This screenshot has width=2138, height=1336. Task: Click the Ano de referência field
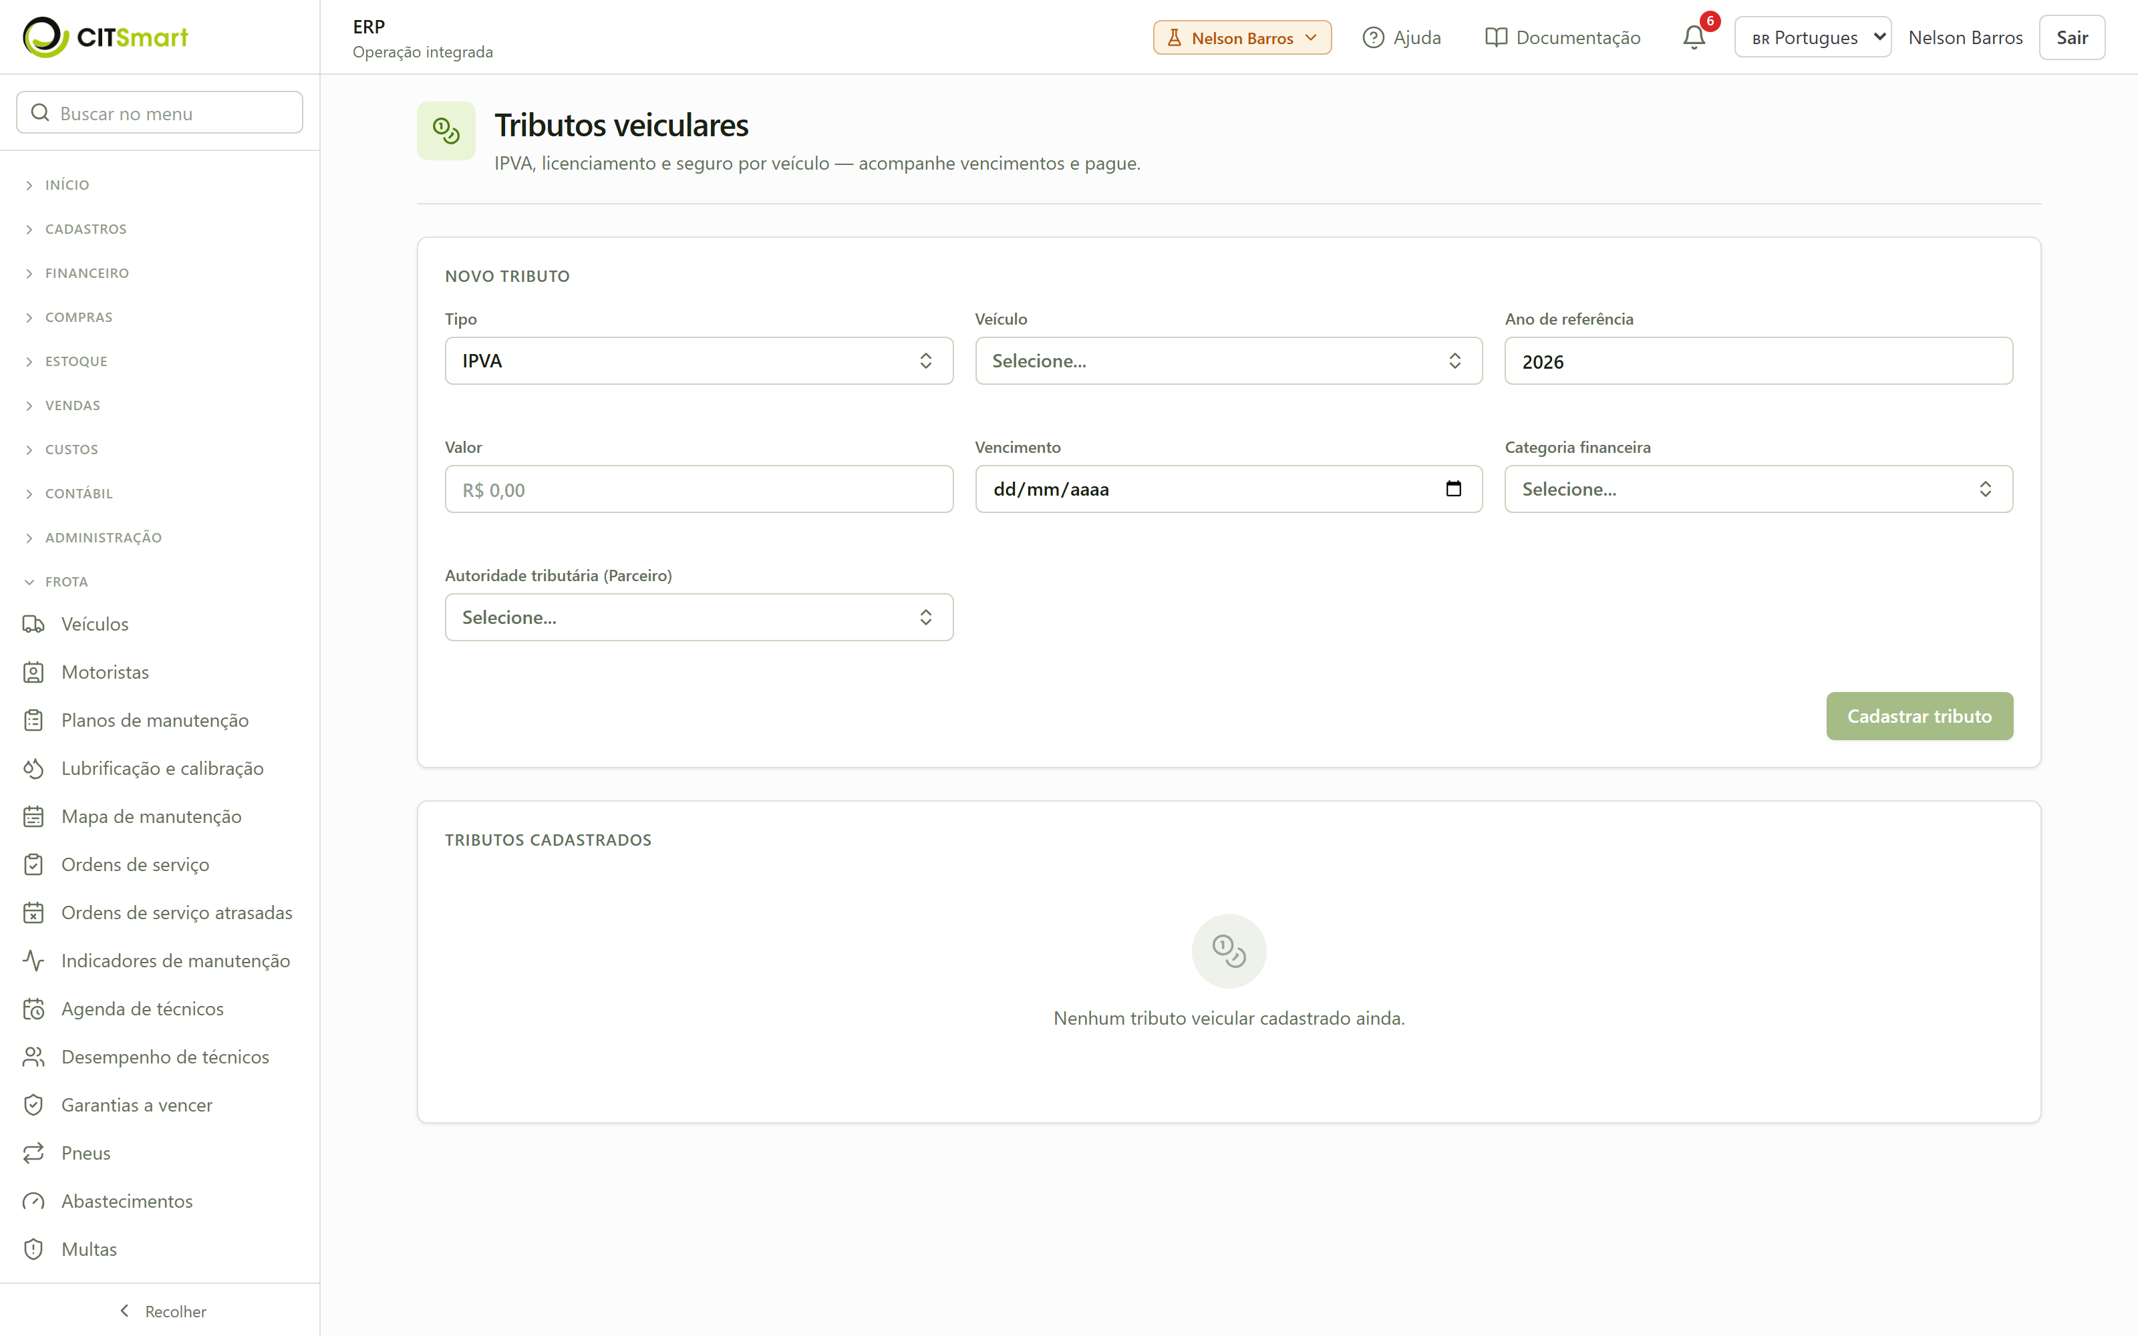pyautogui.click(x=1758, y=361)
